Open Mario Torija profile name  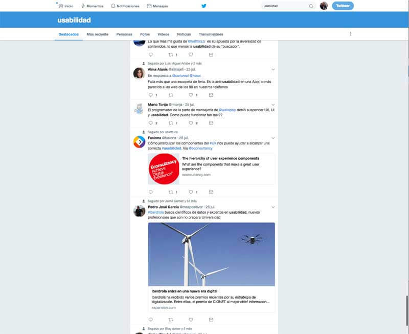[157, 105]
